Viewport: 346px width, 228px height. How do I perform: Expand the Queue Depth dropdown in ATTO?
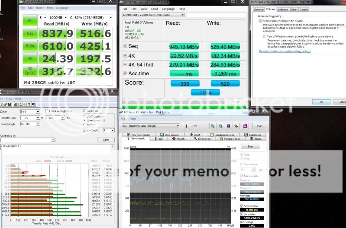(112, 130)
